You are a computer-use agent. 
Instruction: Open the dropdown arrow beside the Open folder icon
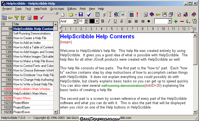76,15
